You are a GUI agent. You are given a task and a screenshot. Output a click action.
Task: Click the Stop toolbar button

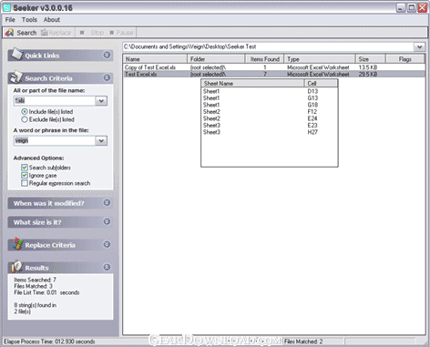point(92,33)
